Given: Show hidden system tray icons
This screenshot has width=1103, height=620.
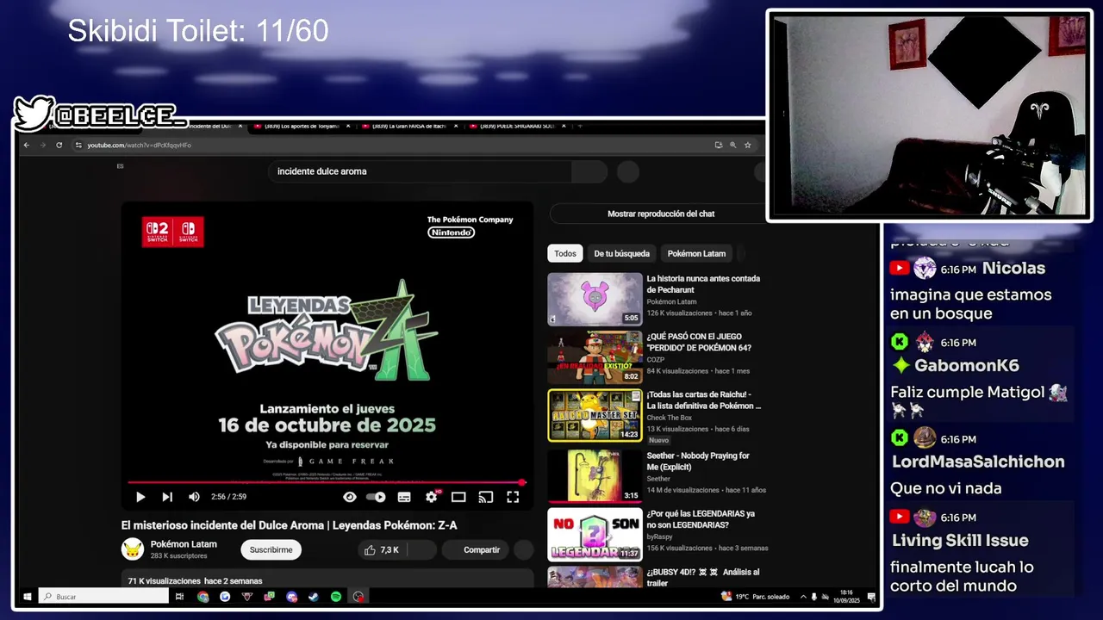Looking at the screenshot, I should [x=803, y=596].
